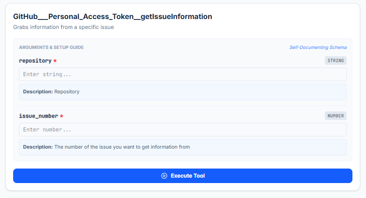Click the issue_number field label
The height and width of the screenshot is (198, 366).
tap(38, 116)
